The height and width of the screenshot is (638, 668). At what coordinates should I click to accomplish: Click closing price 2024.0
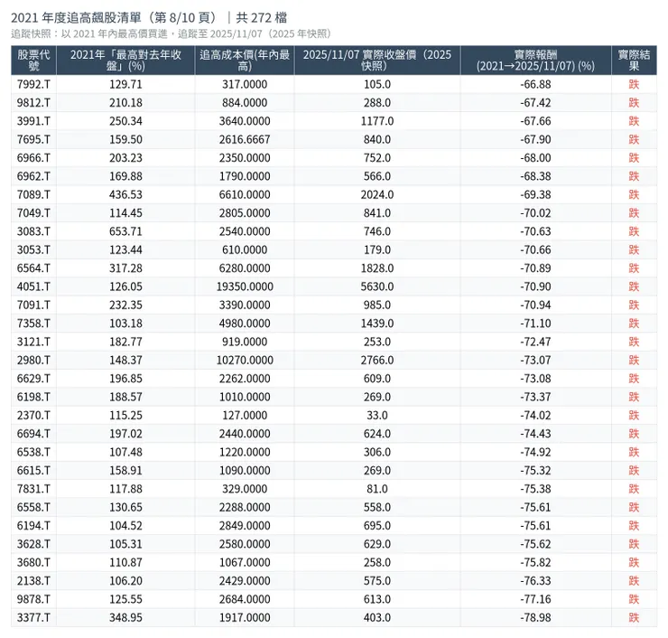pyautogui.click(x=377, y=194)
